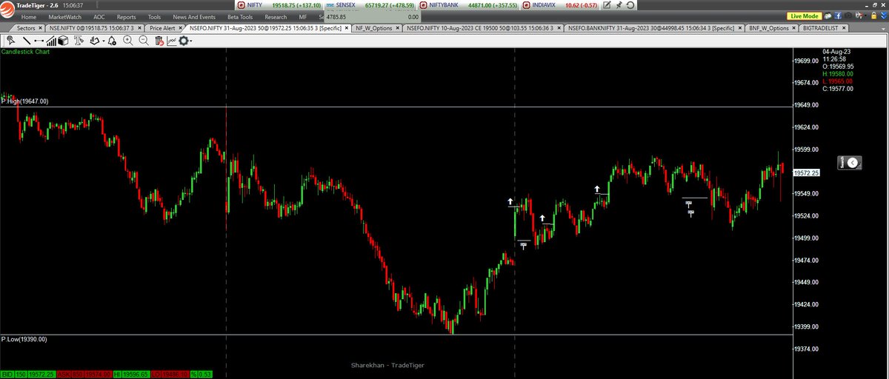Viewport: 889px width, 379px height.
Task: Open the Research menu
Action: point(275,16)
